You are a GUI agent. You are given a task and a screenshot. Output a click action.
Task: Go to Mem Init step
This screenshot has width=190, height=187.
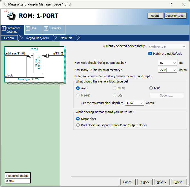(x=66, y=38)
